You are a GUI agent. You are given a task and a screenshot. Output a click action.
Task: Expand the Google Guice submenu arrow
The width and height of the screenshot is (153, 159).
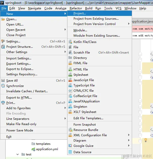click(129, 146)
